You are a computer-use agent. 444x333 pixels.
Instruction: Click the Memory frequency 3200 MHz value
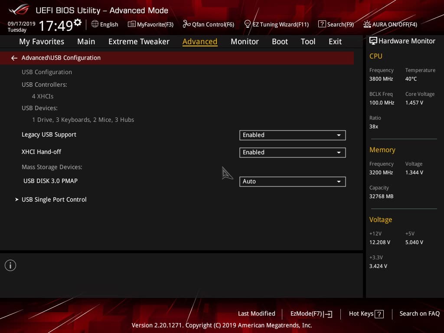pyautogui.click(x=381, y=173)
